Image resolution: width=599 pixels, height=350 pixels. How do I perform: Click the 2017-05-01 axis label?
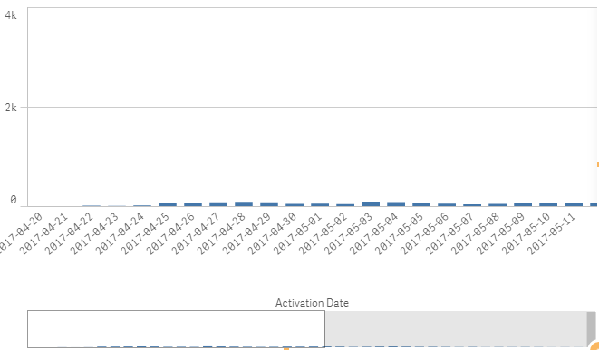click(x=297, y=234)
